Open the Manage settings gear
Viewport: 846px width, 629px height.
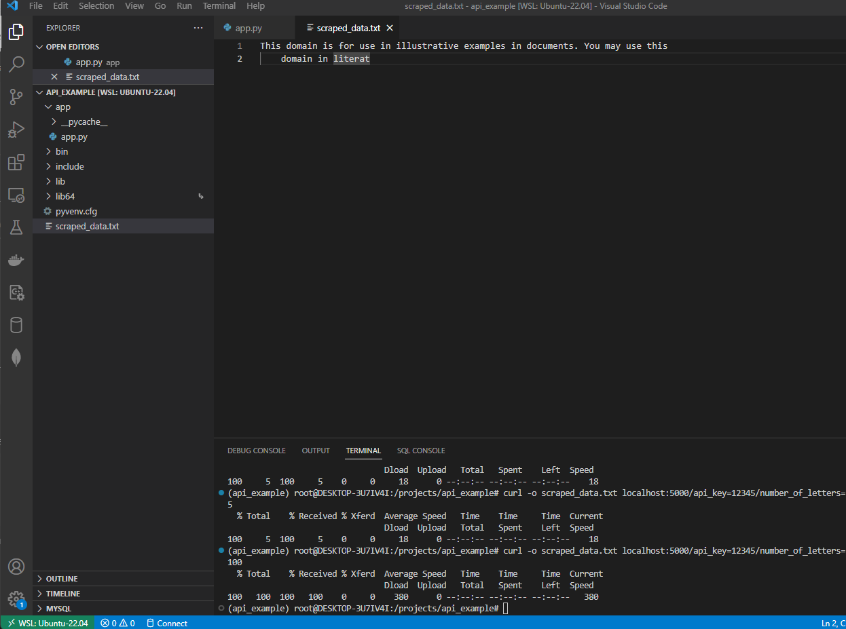point(16,599)
